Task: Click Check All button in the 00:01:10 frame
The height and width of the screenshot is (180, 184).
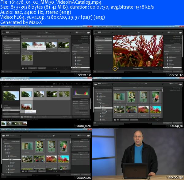Action: pos(33,68)
